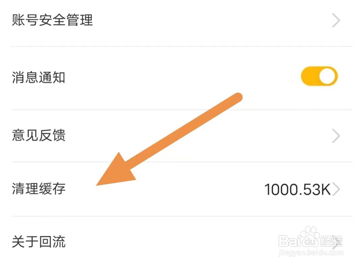The width and height of the screenshot is (363, 265).
Task: Click the 消息通知 label text
Action: pos(38,78)
